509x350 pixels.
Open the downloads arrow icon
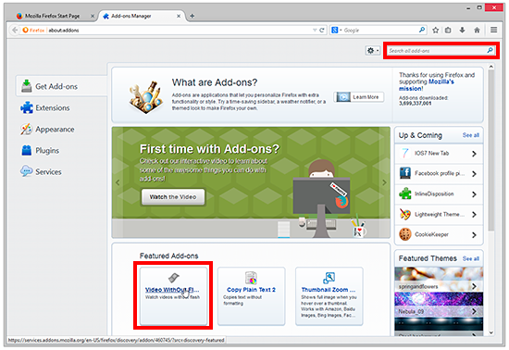click(462, 31)
